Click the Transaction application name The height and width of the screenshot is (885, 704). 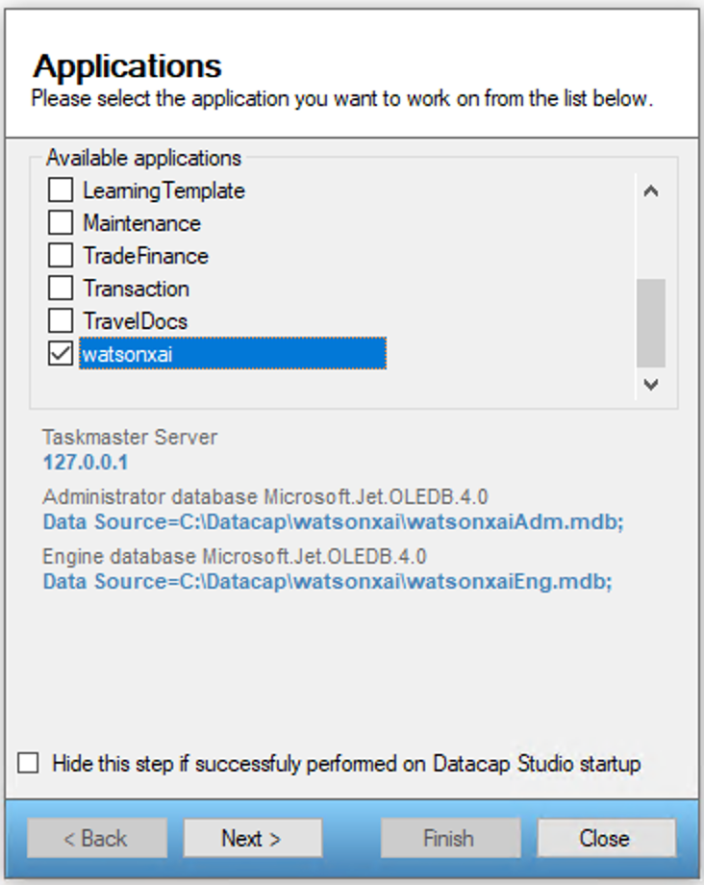(136, 289)
